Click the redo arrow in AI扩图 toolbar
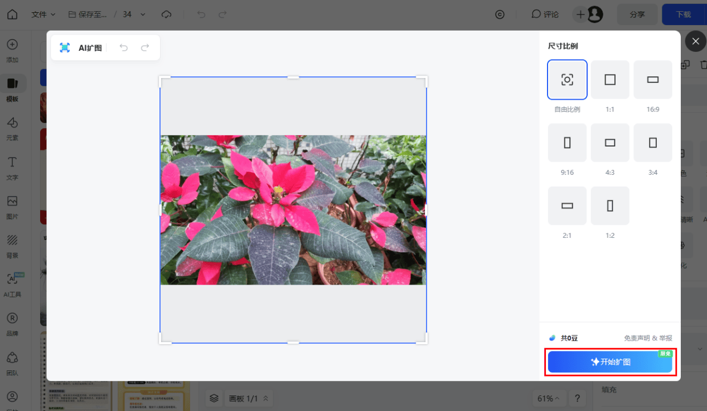 coord(145,48)
